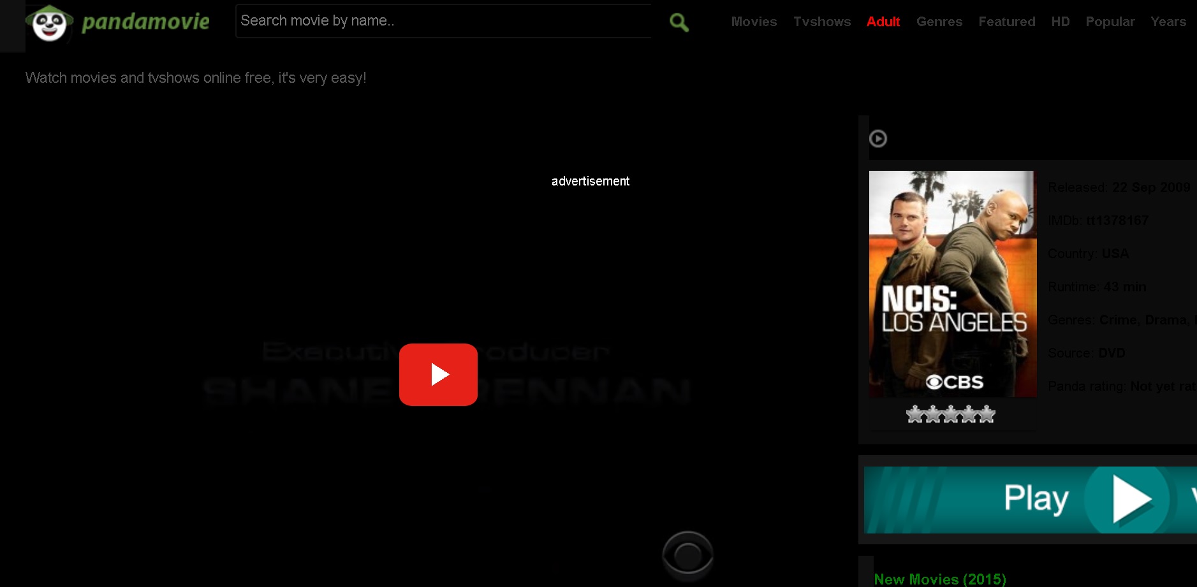Image resolution: width=1197 pixels, height=587 pixels.
Task: Open the NCIS: Los Angeles poster thumbnail
Action: tap(953, 284)
